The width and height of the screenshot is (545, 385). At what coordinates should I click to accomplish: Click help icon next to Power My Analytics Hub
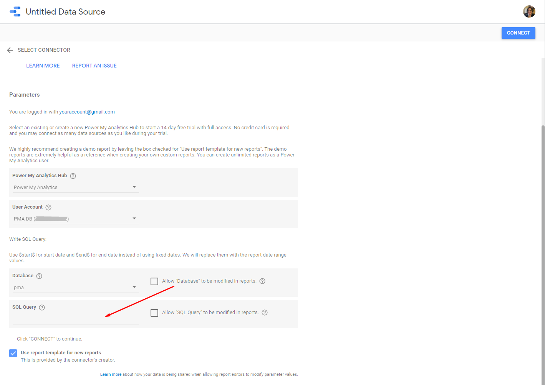tap(73, 176)
